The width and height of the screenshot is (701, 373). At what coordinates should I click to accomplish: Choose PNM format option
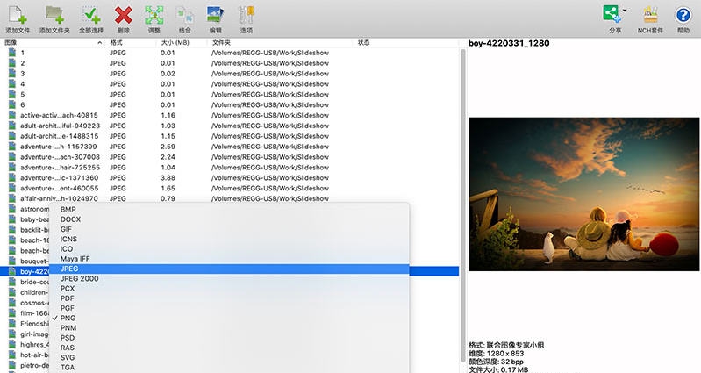(x=229, y=327)
